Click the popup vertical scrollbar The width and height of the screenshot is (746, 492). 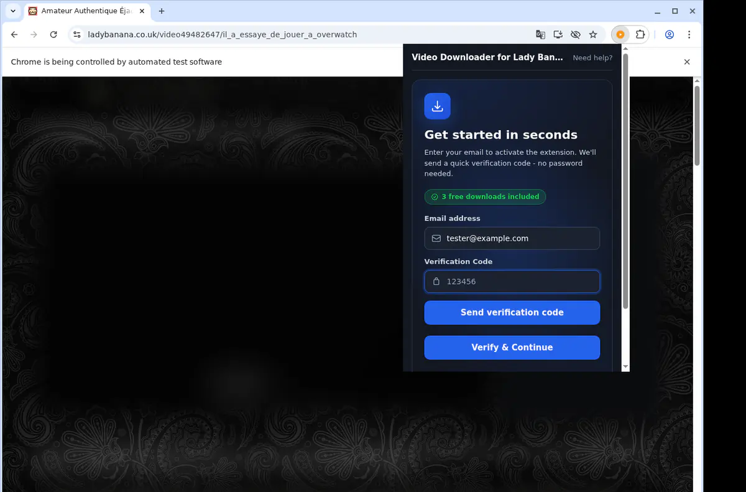625,180
